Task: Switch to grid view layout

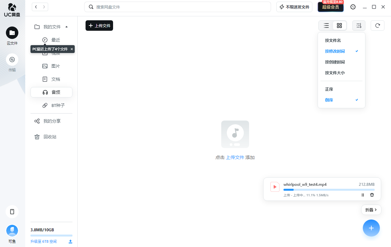Action: (x=340, y=26)
